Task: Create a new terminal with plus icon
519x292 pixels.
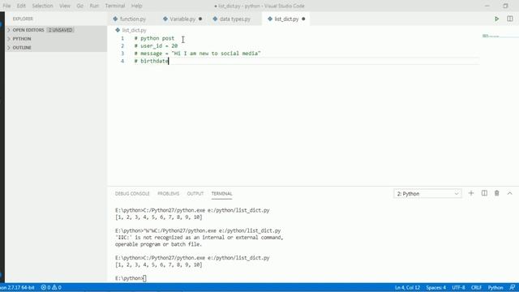Action: click(x=471, y=193)
